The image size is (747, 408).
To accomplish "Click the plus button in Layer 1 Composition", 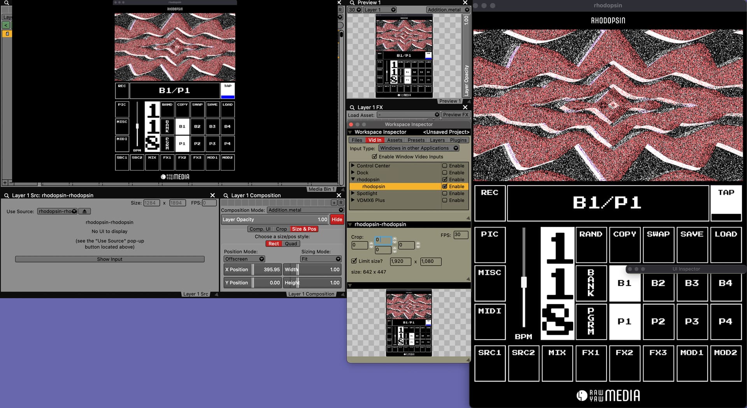I will (334, 203).
